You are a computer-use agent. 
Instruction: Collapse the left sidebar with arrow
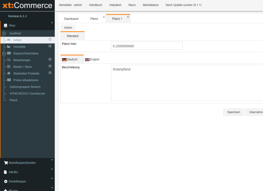[x=52, y=23]
